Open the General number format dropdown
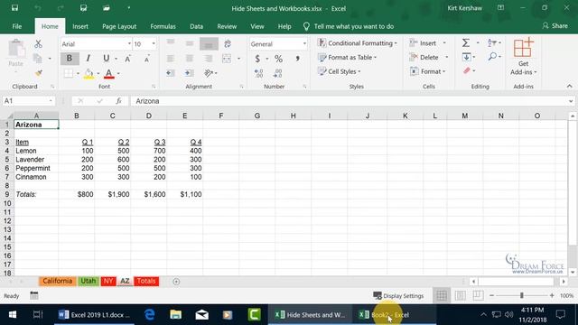 coord(304,44)
